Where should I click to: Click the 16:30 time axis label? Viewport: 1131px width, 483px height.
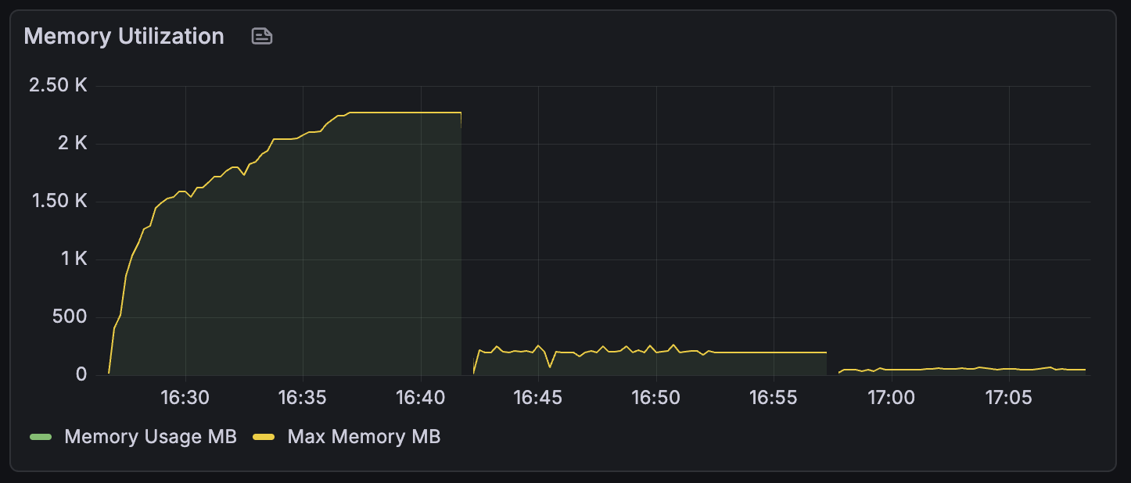pyautogui.click(x=185, y=397)
